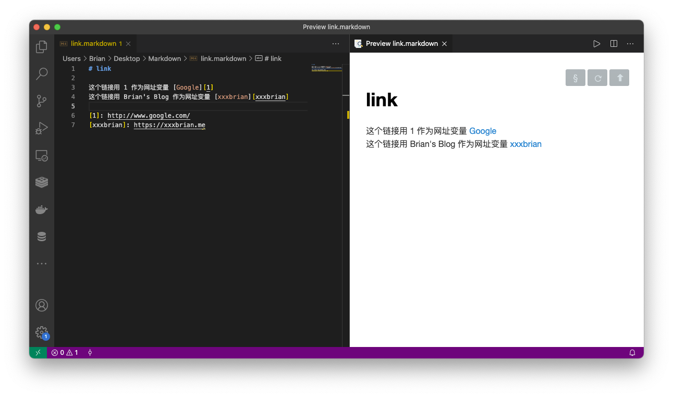Open the Source Control view

click(42, 101)
